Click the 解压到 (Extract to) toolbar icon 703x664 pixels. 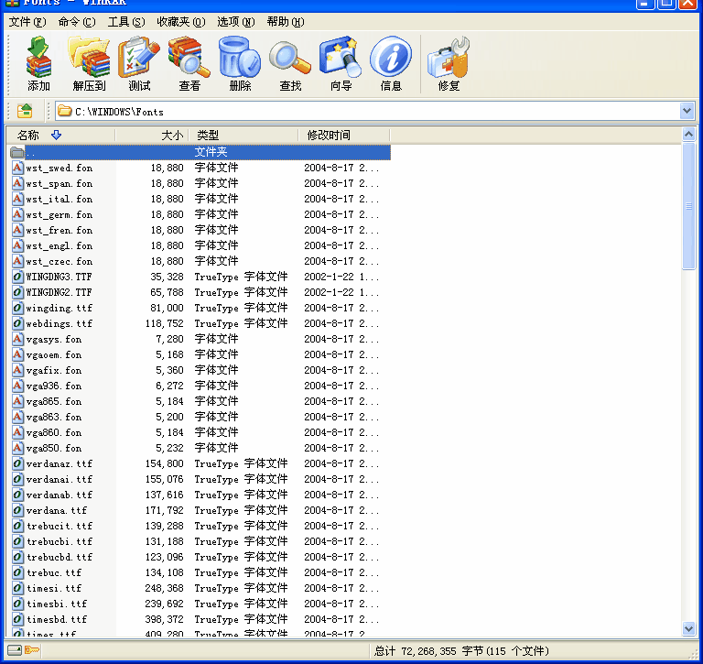(89, 57)
